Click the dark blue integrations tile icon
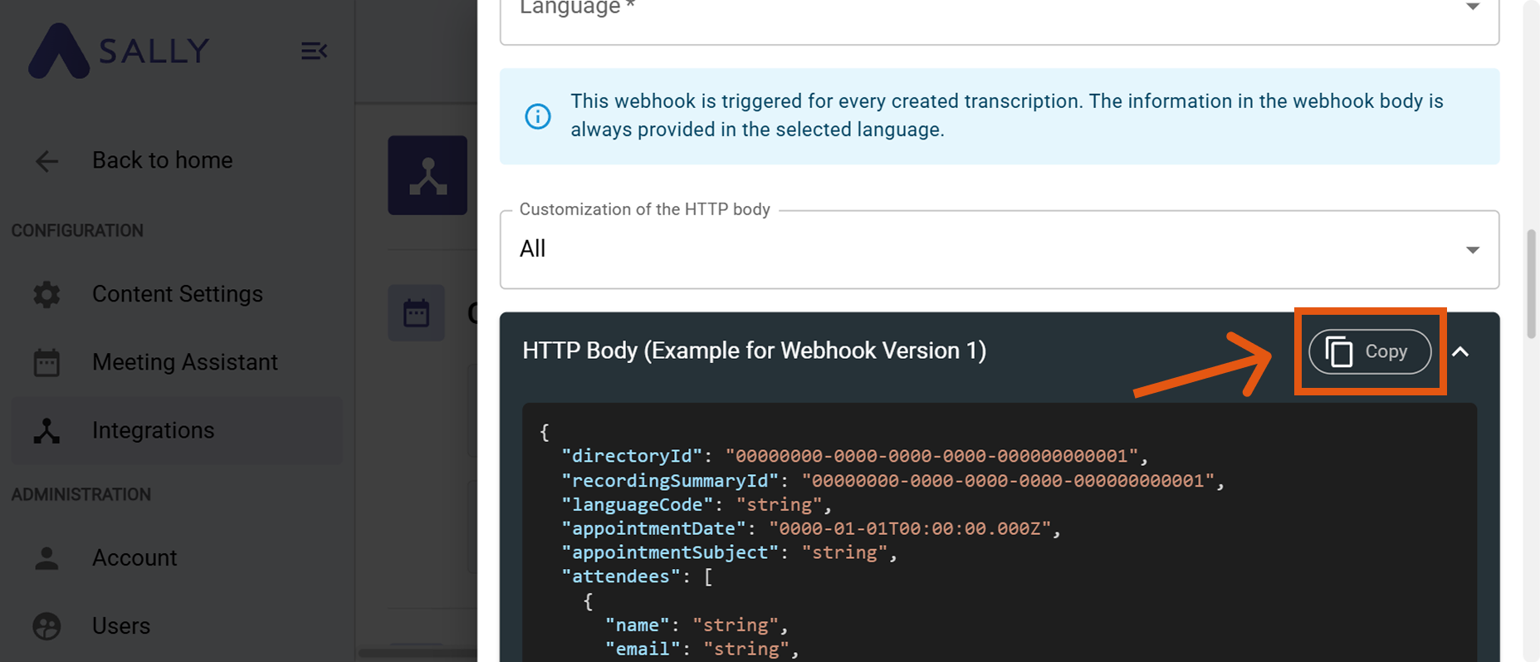Screen dimensions: 1540x662 point(428,175)
